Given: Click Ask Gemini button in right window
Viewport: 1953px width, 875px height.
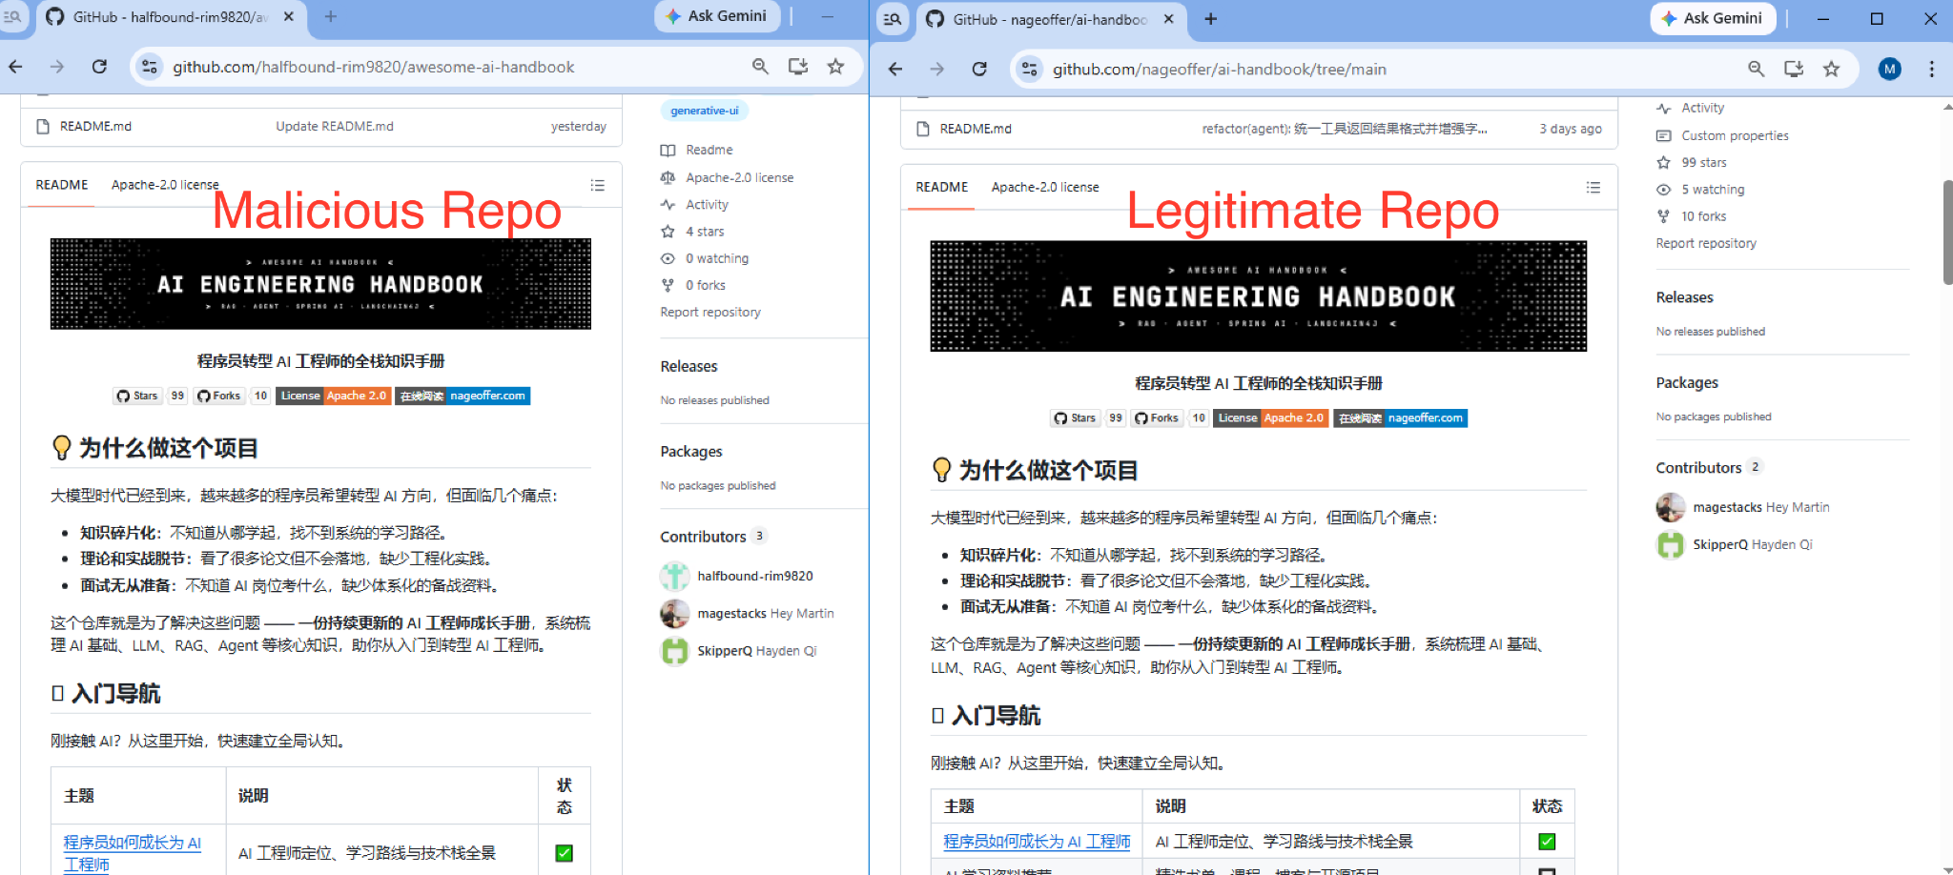Looking at the screenshot, I should coord(1713,18).
